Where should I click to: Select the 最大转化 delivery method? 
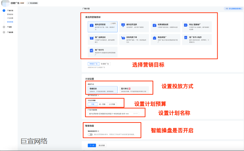click(134, 90)
